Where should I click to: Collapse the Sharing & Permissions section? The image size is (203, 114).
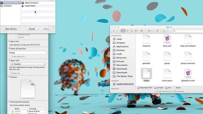(x=9, y=102)
